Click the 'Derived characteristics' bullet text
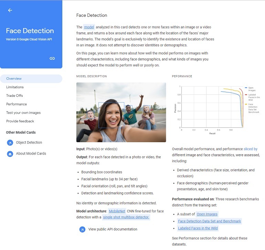Viewport: 265px width, 250px height. pyautogui.click(x=216, y=173)
